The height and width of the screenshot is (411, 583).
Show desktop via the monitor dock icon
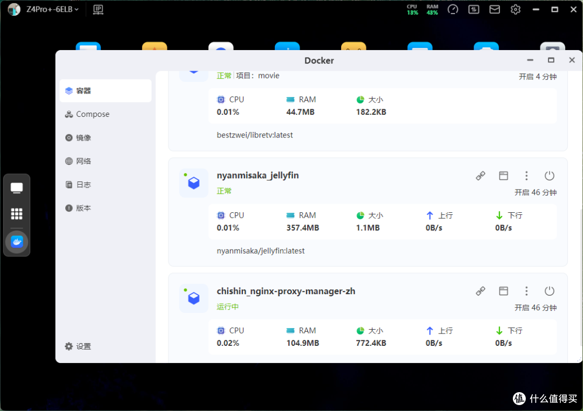[x=17, y=188]
